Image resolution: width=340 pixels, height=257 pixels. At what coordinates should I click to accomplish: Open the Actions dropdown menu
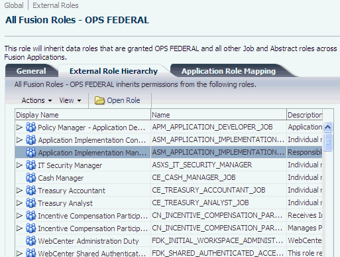click(36, 100)
